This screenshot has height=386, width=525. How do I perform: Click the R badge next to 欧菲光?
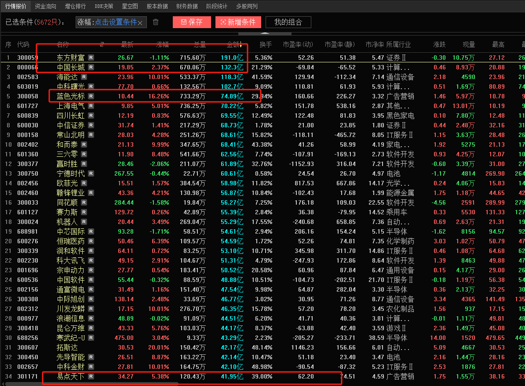click(x=84, y=183)
